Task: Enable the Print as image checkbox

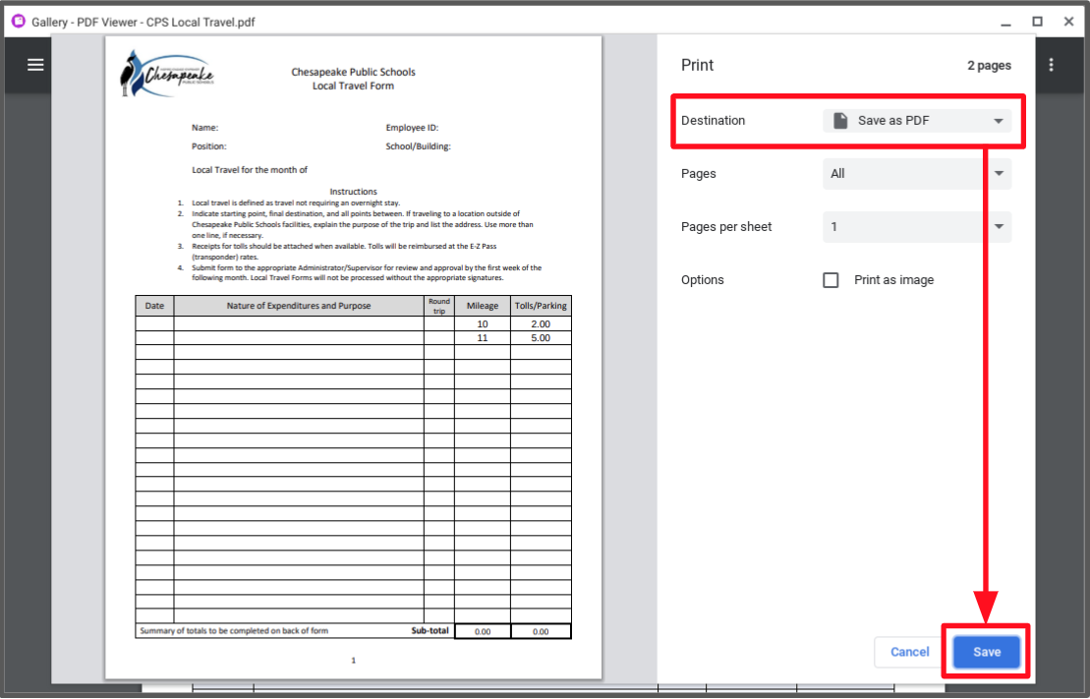Action: tap(831, 279)
